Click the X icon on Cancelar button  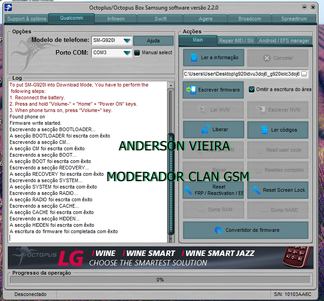click(267, 58)
